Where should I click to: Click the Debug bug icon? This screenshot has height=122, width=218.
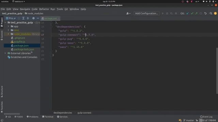(x=167, y=14)
